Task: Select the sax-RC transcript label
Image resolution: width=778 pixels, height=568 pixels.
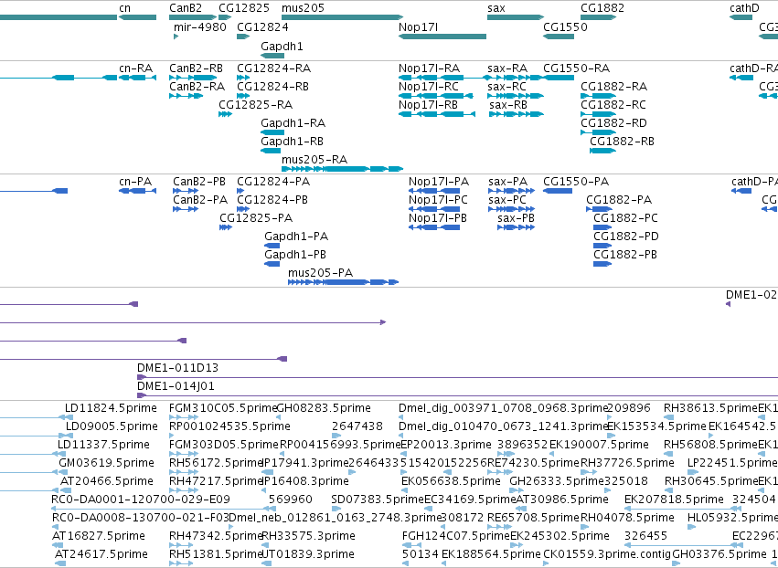Action: 506,87
